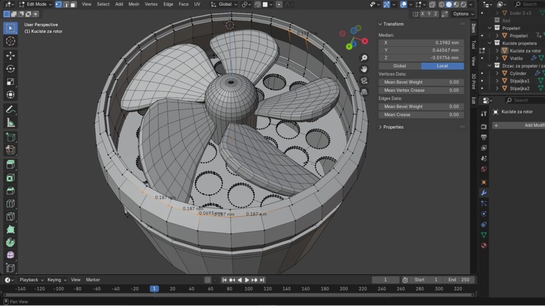
Task: Open the UV menu
Action: [197, 4]
